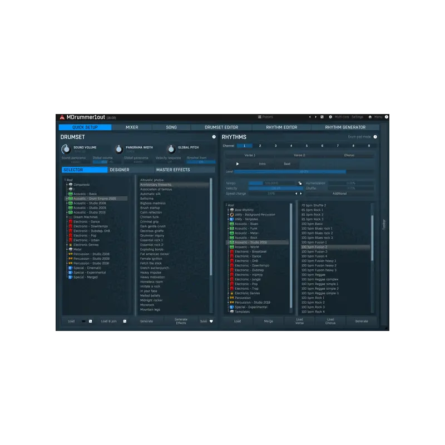445x445 pixels.
Task: Select the 100 bpm Reggae rhythm
Action: point(313,275)
